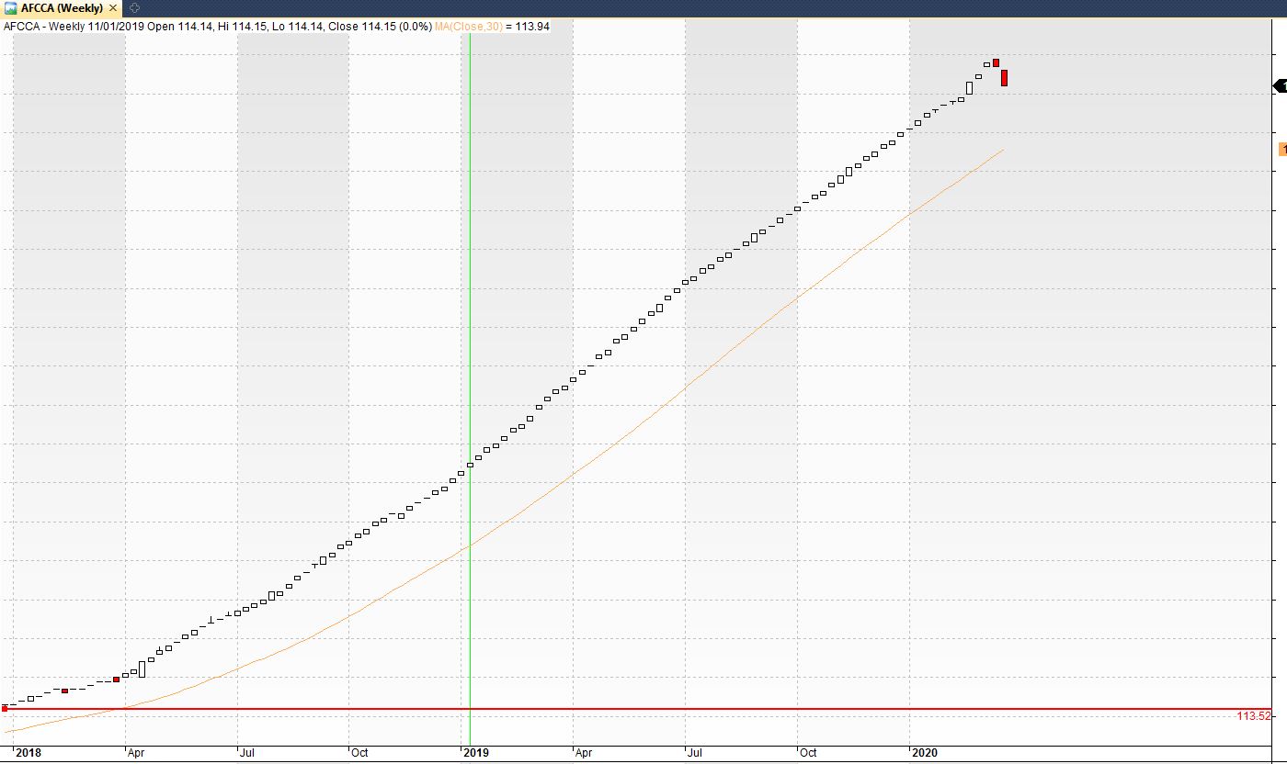Click the Jul label after 2019 on the time axis
The height and width of the screenshot is (764, 1287).
[695, 753]
